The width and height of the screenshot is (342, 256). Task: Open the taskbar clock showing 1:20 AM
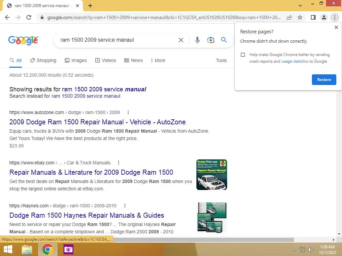[x=327, y=250]
